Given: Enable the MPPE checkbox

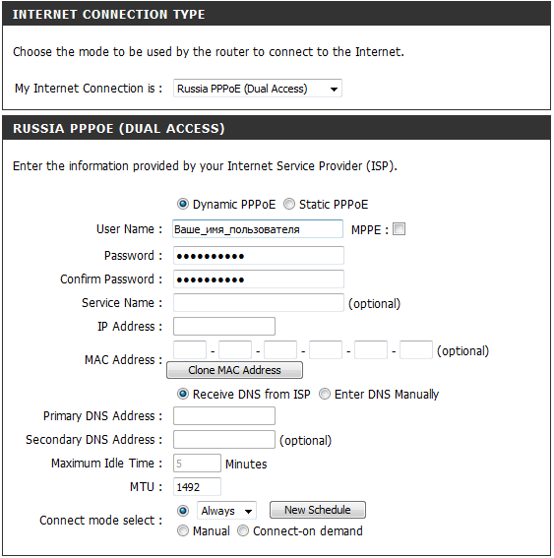Looking at the screenshot, I should pyautogui.click(x=399, y=229).
